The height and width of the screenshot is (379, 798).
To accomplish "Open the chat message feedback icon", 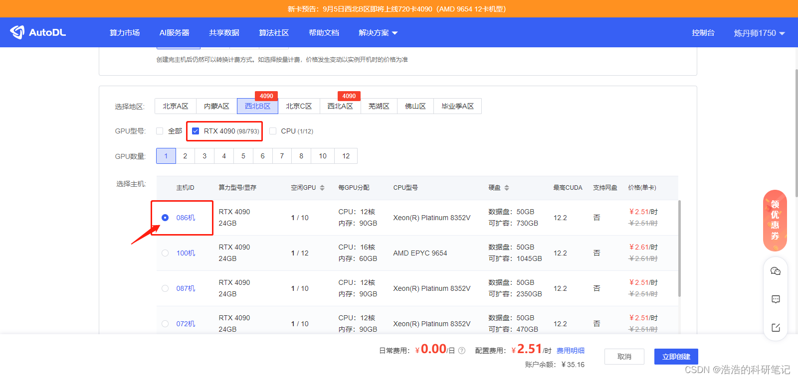I will click(776, 299).
